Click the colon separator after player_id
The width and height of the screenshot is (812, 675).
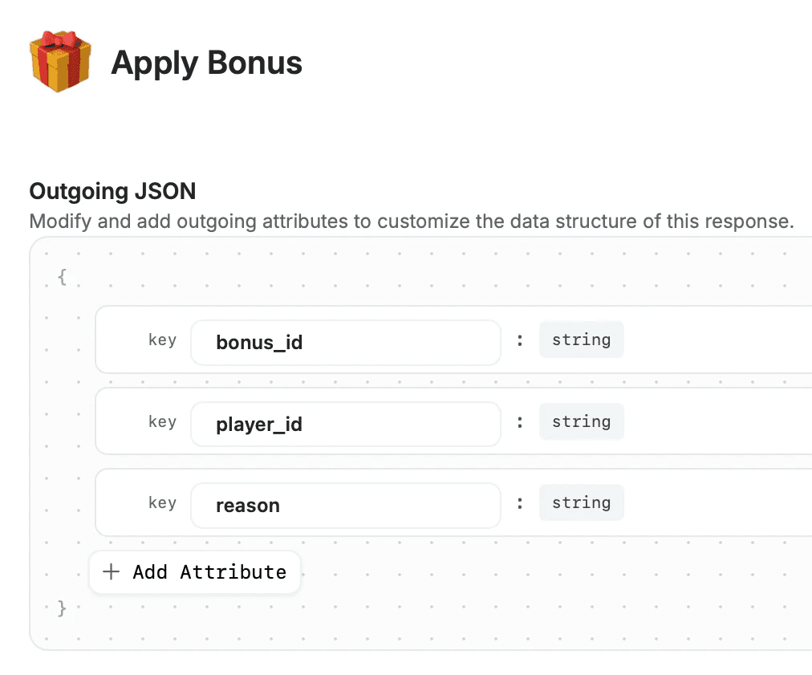pos(520,422)
